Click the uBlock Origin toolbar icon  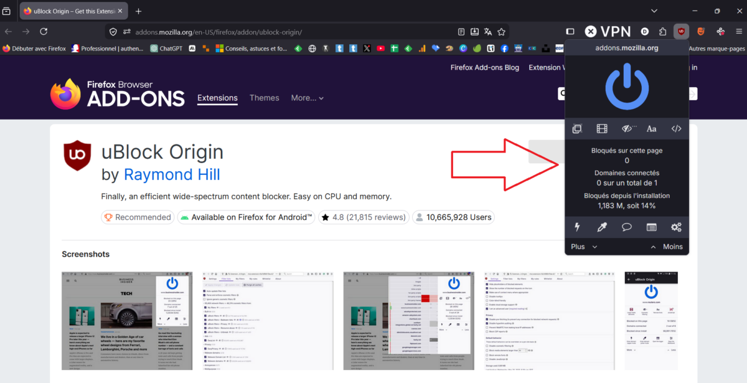pos(681,31)
